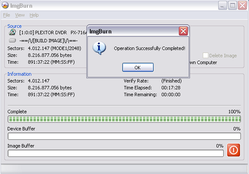Click OK in the ImgBurn dialog

pyautogui.click(x=138, y=68)
